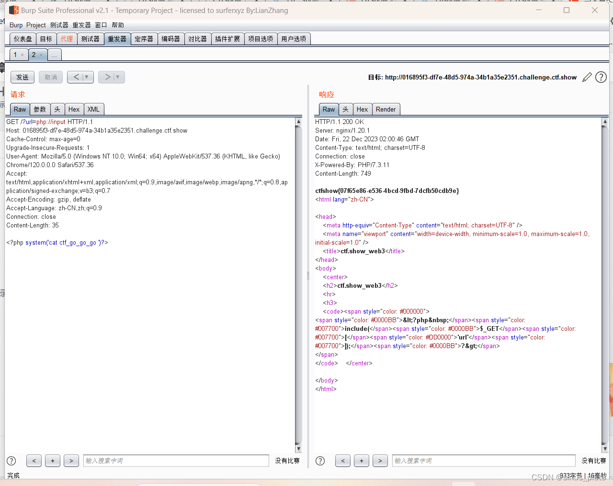Select the request 头 tab
Screen dimensions: 613x486
57,109
